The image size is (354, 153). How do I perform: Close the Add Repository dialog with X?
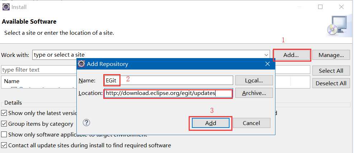coord(268,64)
